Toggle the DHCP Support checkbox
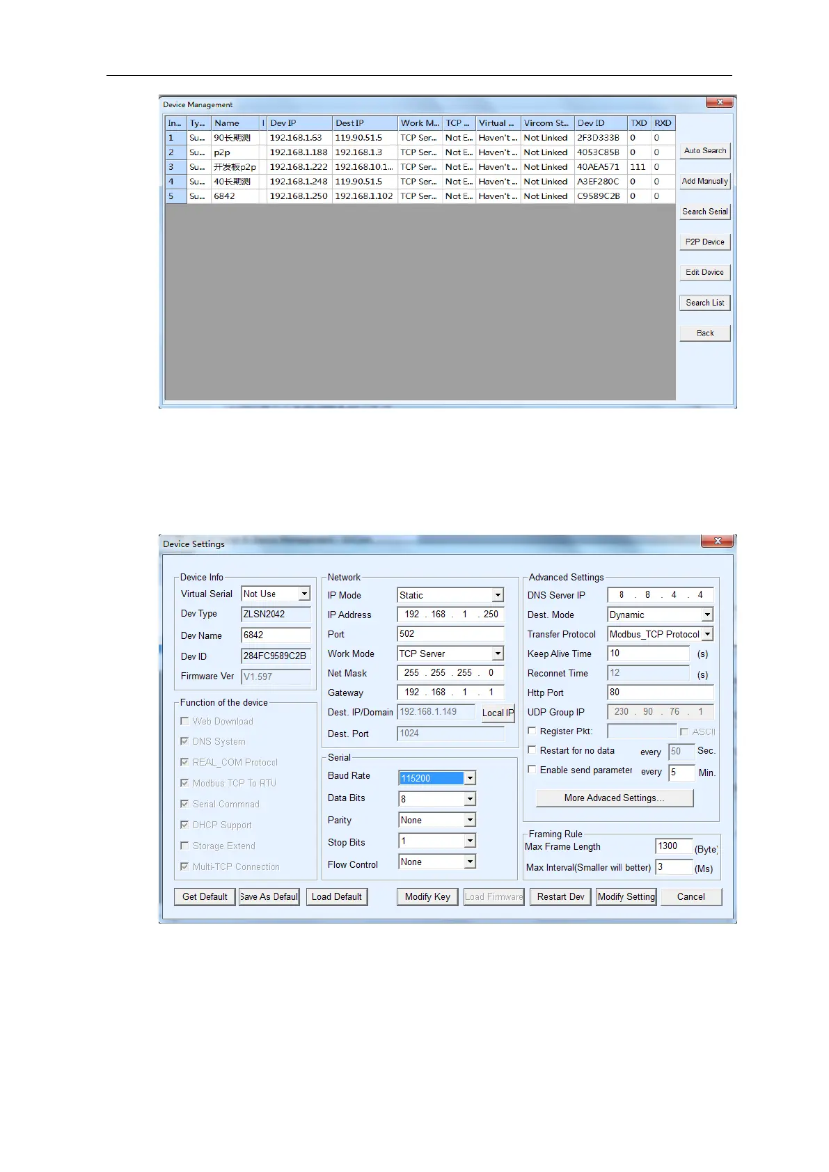This screenshot has width=829, height=1172. 184,825
